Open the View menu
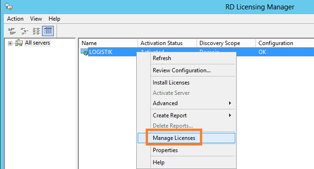The width and height of the screenshot is (314, 169). point(36,19)
